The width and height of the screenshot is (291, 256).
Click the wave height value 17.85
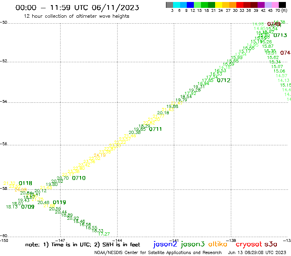(x=208, y=80)
